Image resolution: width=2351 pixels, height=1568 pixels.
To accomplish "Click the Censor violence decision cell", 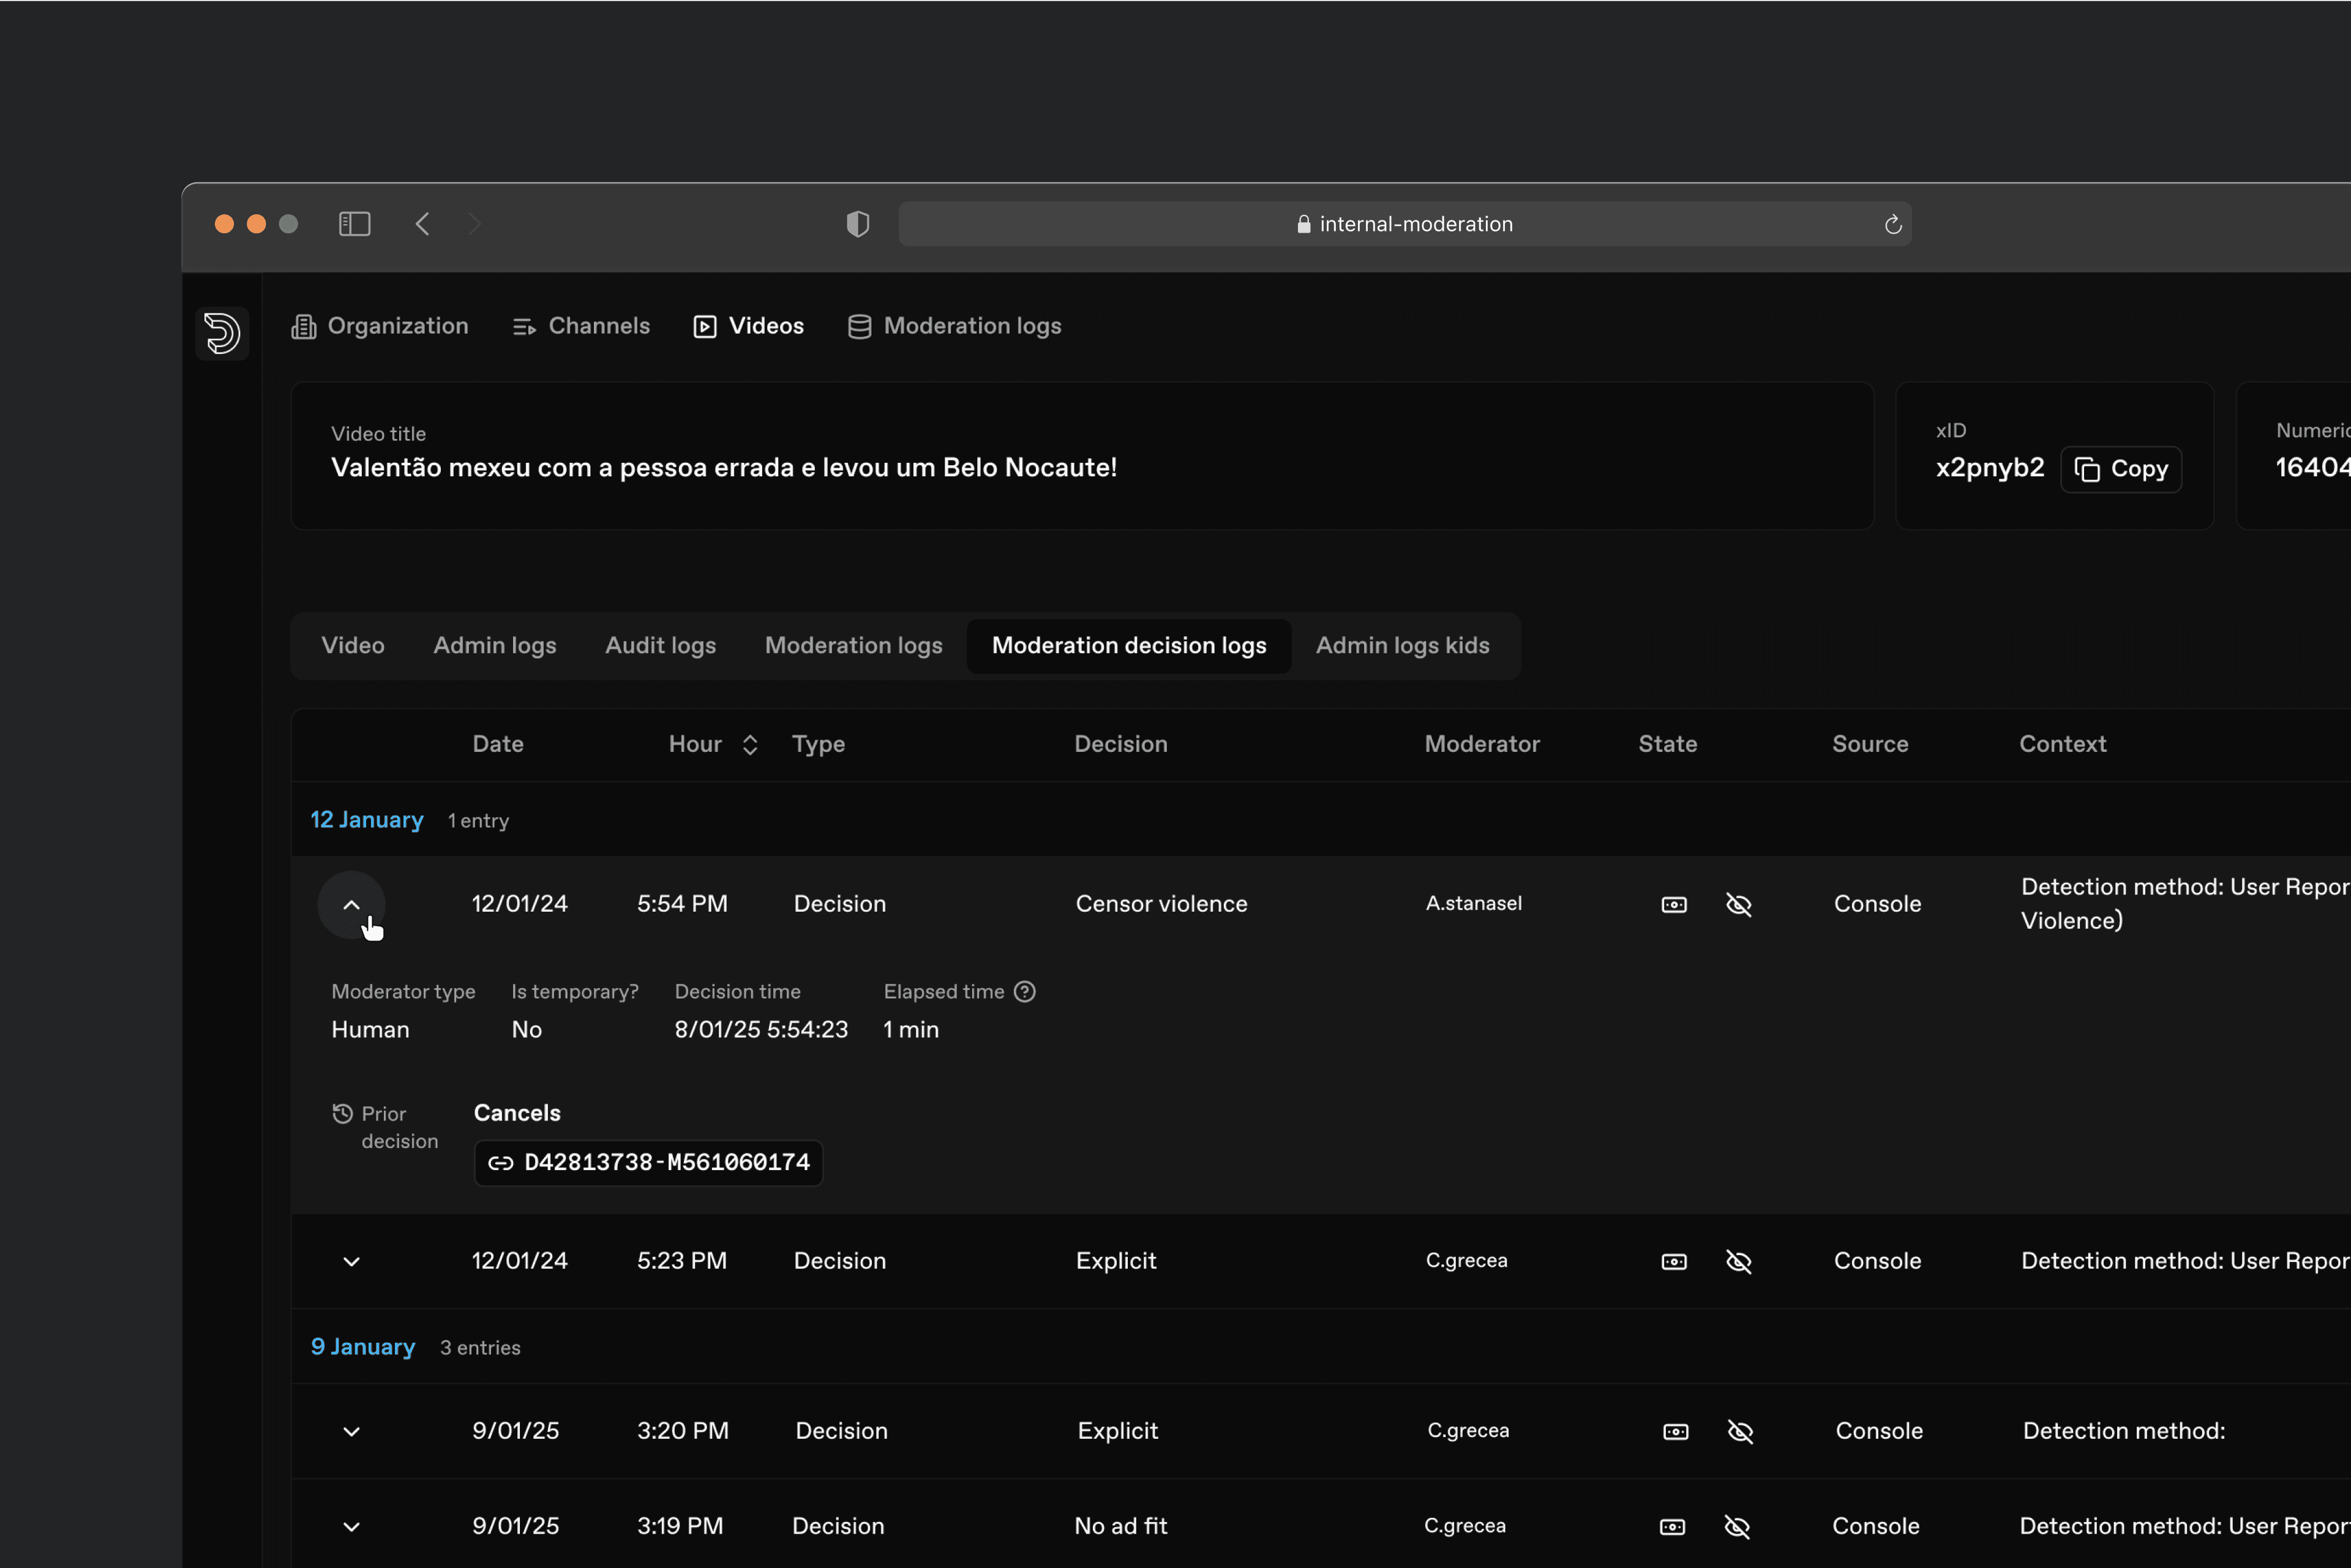I will [x=1162, y=904].
